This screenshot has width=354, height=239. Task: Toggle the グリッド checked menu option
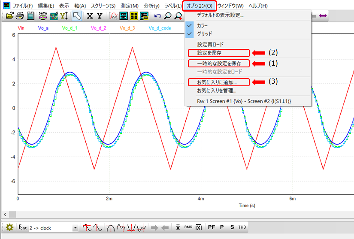click(204, 33)
